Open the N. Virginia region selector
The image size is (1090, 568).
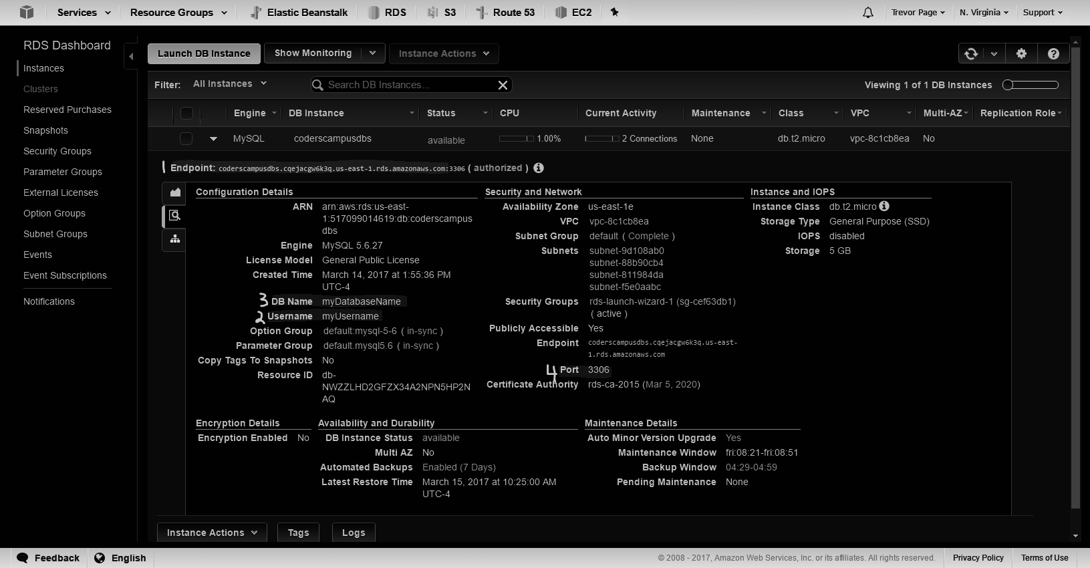tap(984, 12)
